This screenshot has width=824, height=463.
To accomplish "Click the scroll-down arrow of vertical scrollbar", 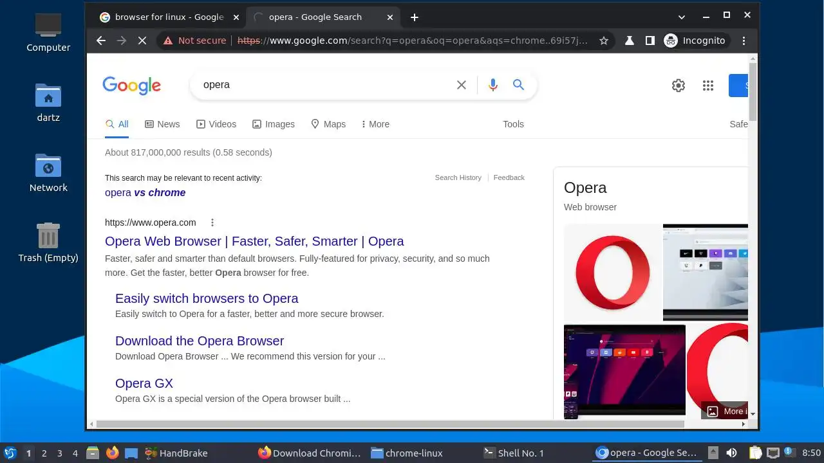I will (753, 414).
